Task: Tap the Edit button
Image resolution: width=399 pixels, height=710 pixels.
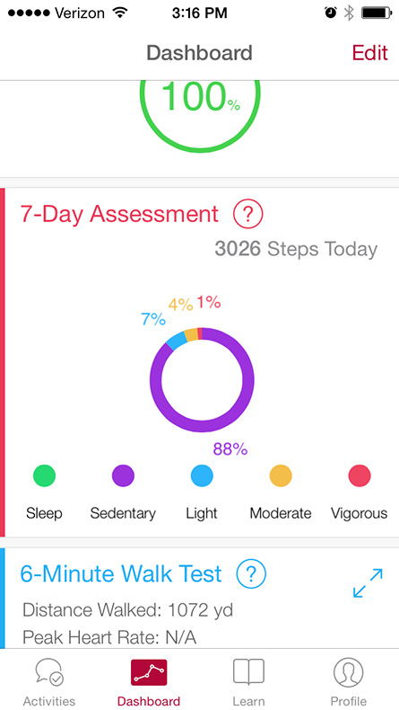Action: [x=370, y=53]
